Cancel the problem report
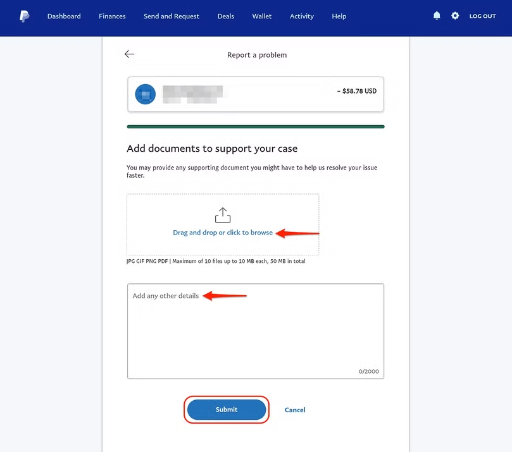The width and height of the screenshot is (512, 452). 295,410
